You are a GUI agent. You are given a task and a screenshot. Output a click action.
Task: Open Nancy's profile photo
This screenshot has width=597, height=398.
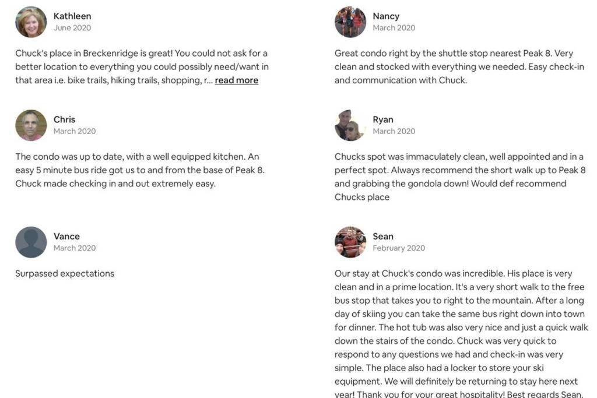click(x=350, y=22)
